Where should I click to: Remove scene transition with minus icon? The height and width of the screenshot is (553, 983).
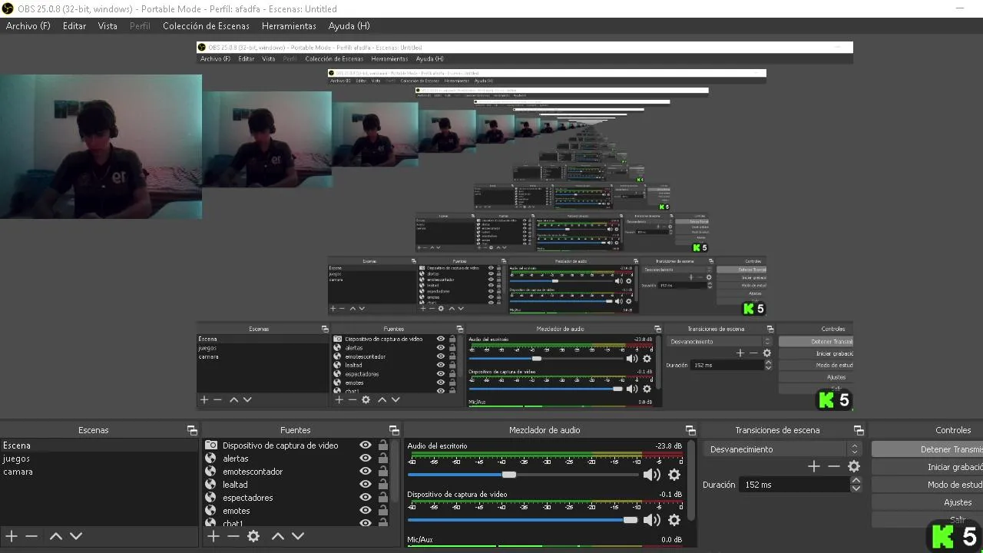point(834,466)
